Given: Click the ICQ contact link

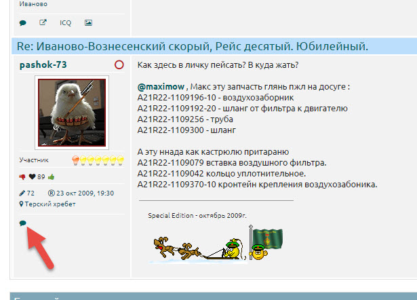Looking at the screenshot, I should tap(65, 22).
